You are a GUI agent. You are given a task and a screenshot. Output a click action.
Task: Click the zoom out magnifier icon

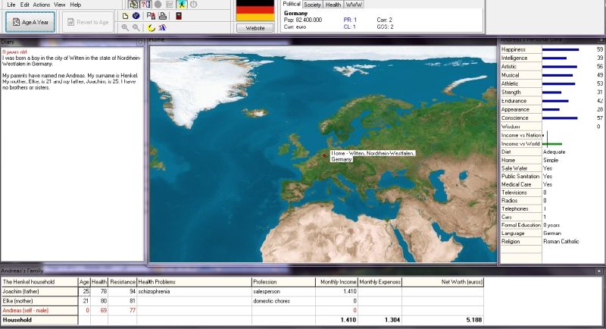[x=136, y=27]
